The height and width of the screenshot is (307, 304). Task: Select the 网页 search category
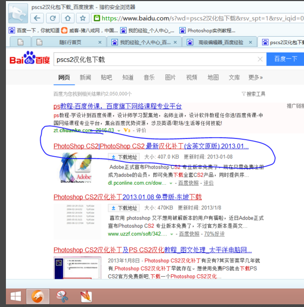64,78
